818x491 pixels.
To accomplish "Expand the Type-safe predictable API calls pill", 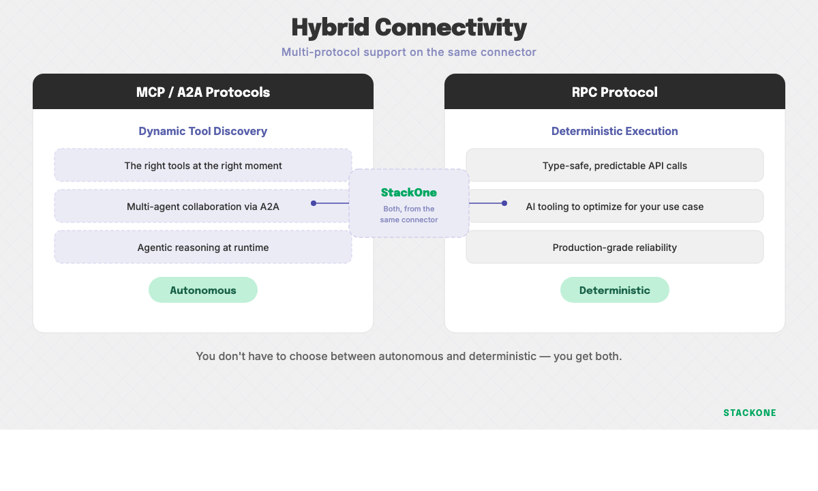I will click(x=615, y=165).
